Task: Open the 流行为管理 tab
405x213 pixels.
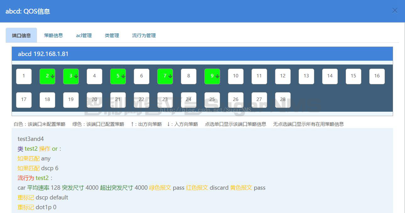Action: (x=144, y=36)
